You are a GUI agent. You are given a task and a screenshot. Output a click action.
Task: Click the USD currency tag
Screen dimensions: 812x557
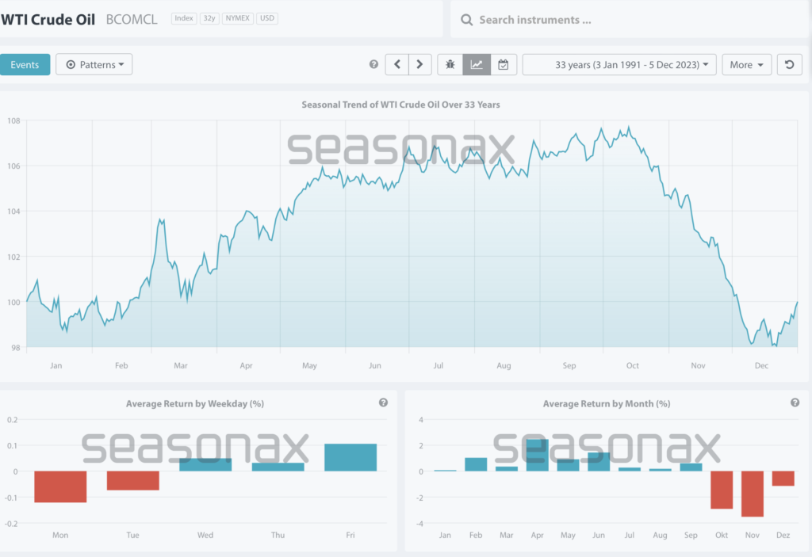267,18
